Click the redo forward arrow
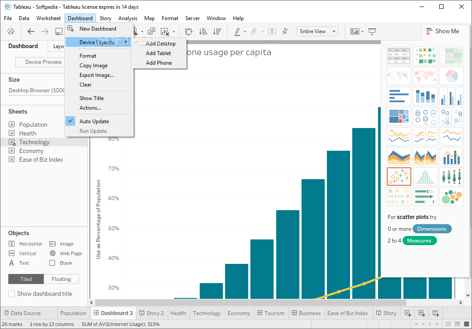The image size is (472, 329). click(45, 31)
